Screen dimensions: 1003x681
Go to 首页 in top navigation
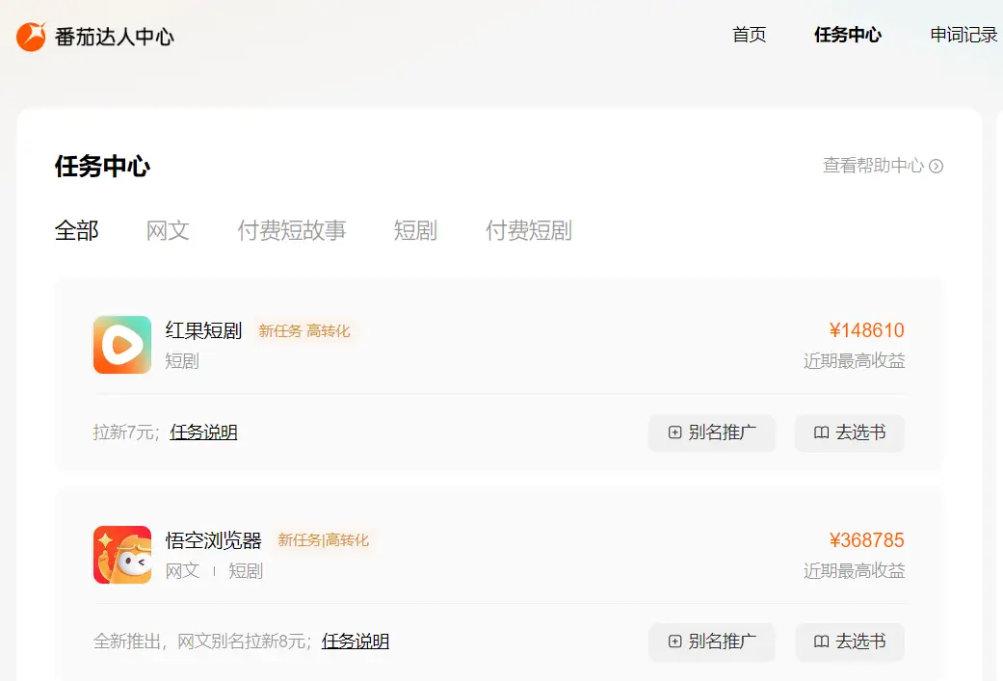pos(749,35)
